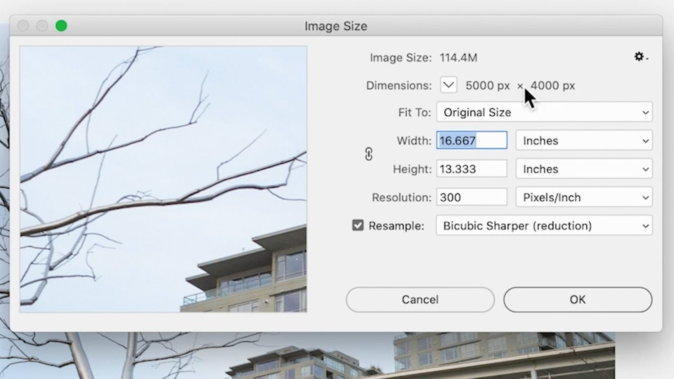
Task: Click the Resolution value field
Action: pos(471,197)
